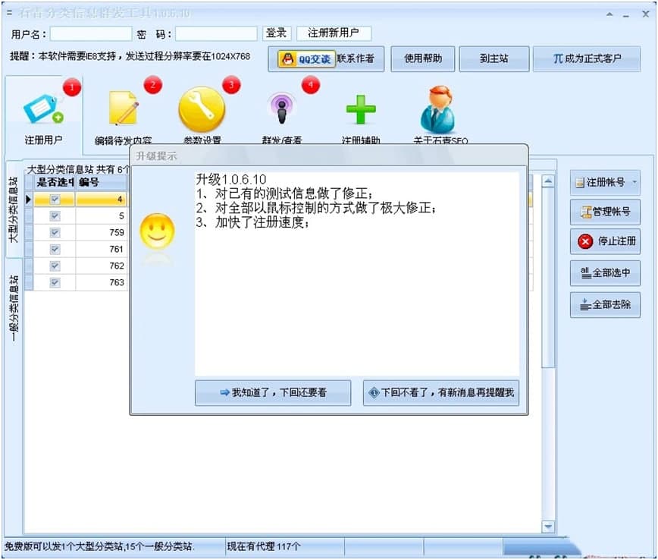The image size is (658, 560).
Task: Click 成为正式客户 button
Action: [587, 59]
